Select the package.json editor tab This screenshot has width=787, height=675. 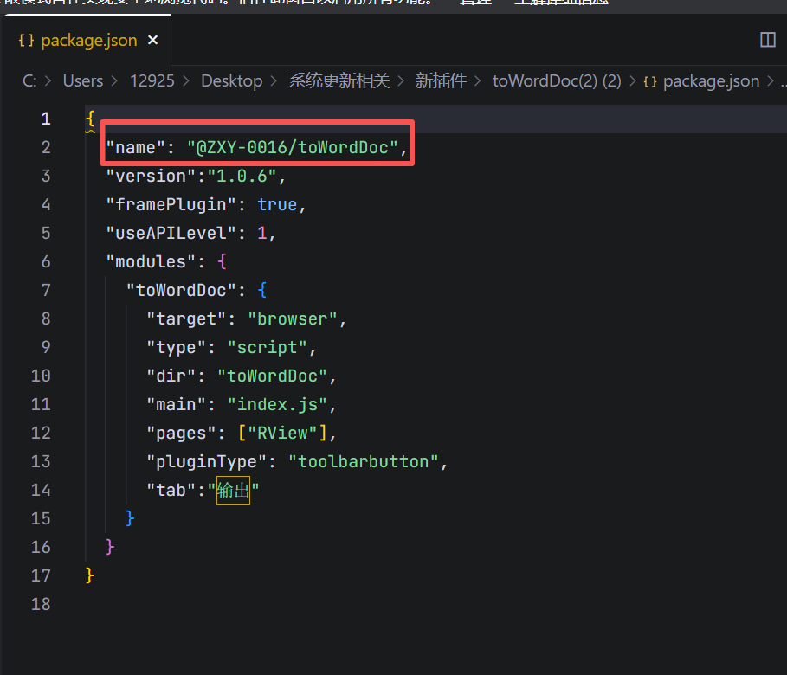(x=88, y=40)
